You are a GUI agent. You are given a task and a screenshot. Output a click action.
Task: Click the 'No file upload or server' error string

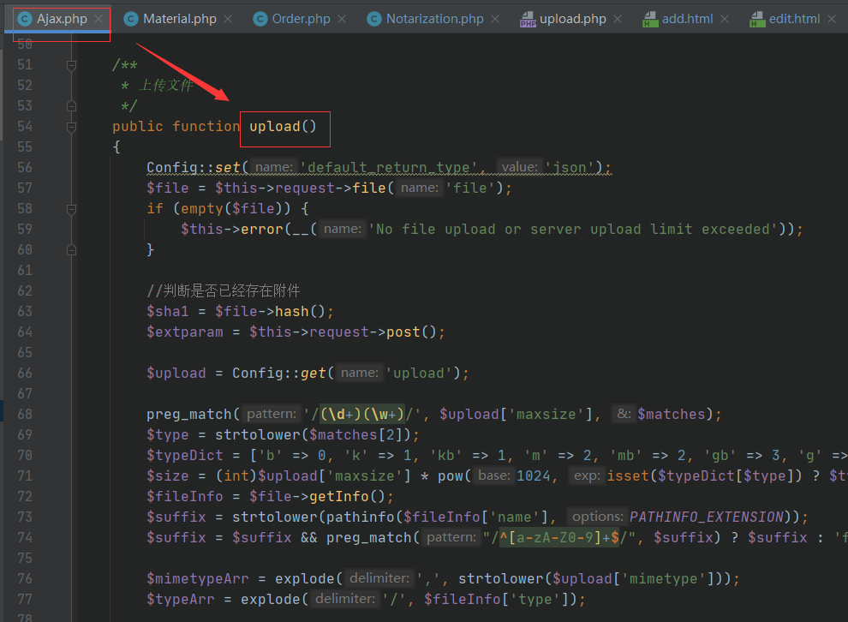[573, 230]
